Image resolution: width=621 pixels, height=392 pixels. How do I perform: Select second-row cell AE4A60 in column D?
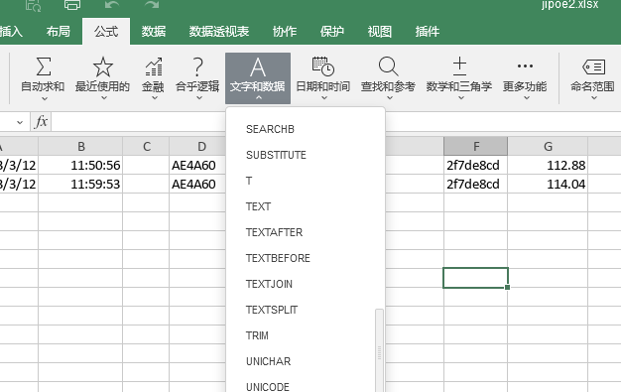pyautogui.click(x=197, y=184)
